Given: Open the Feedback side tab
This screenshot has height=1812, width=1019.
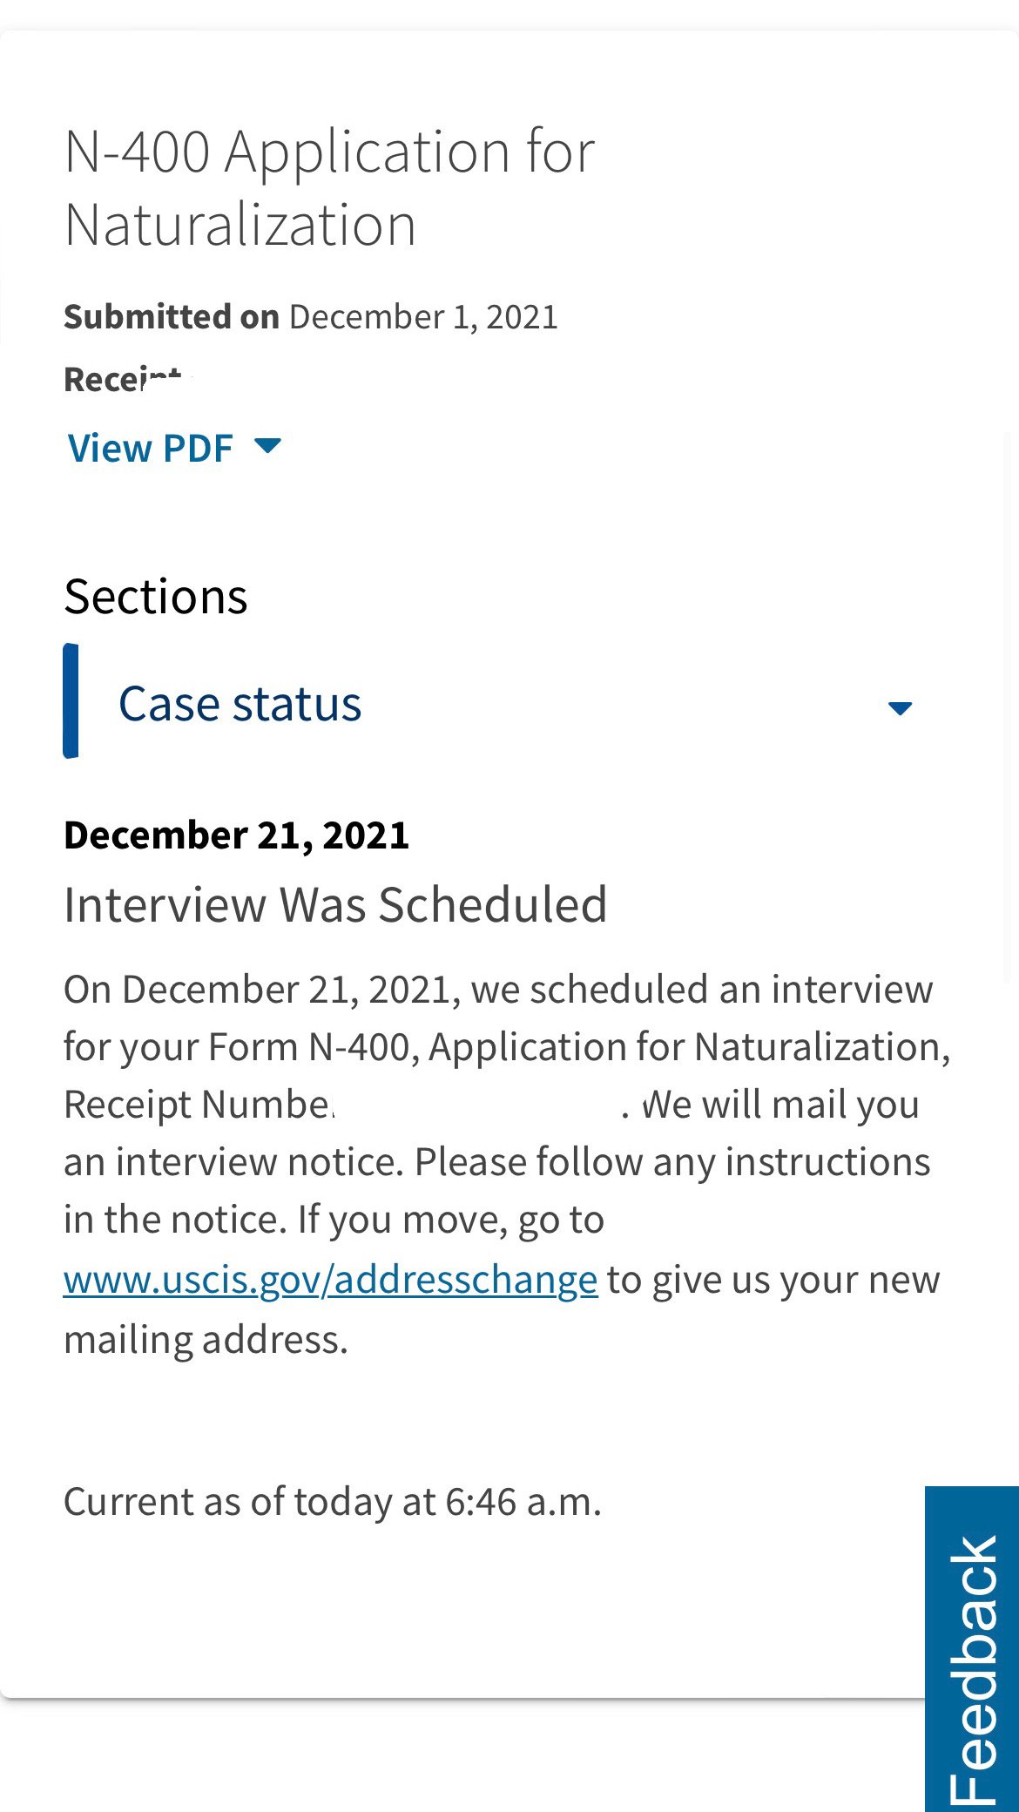Looking at the screenshot, I should [x=972, y=1648].
